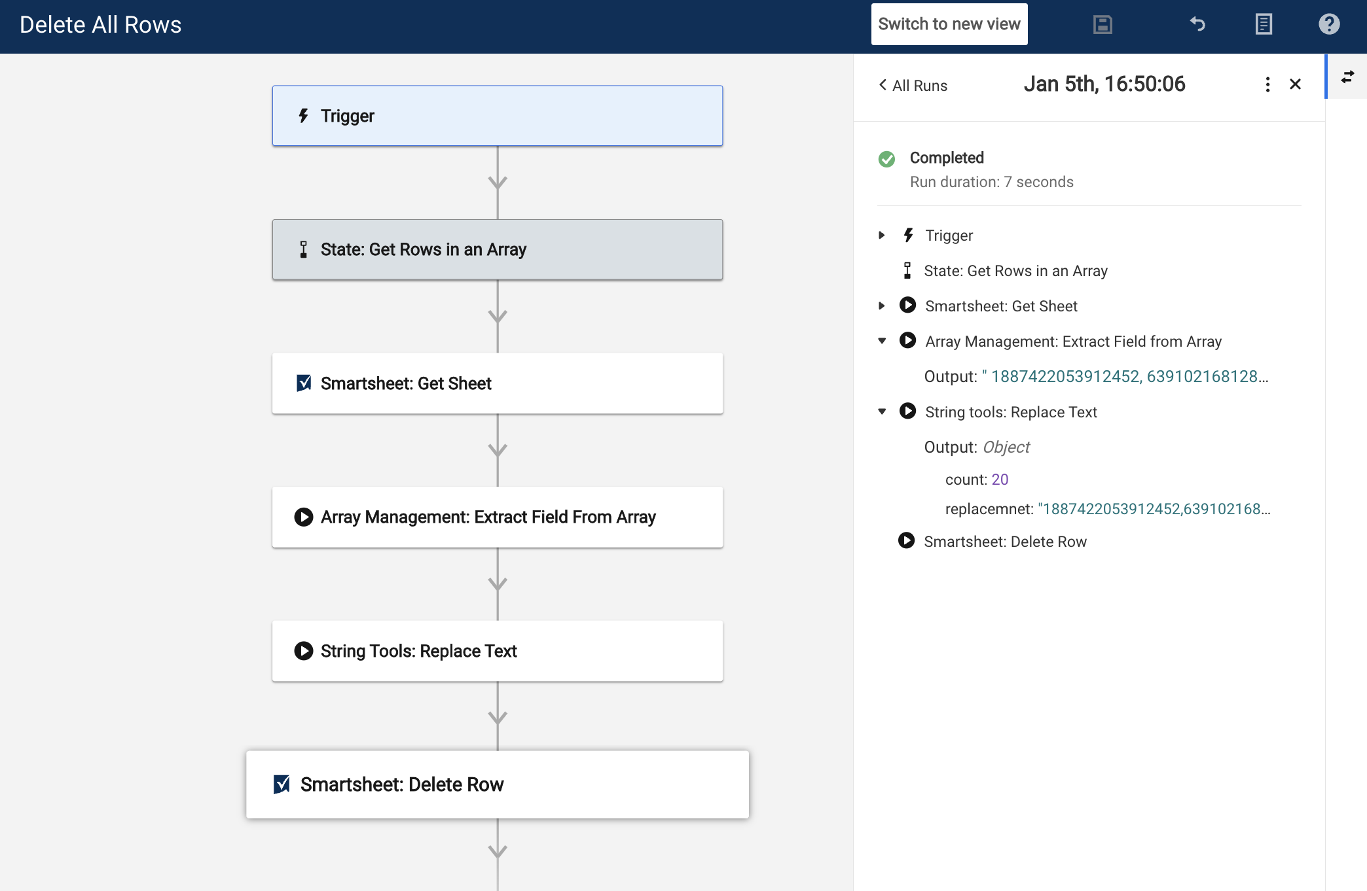
Task: Click lightning bolt icon on Trigger module
Action: (x=303, y=116)
